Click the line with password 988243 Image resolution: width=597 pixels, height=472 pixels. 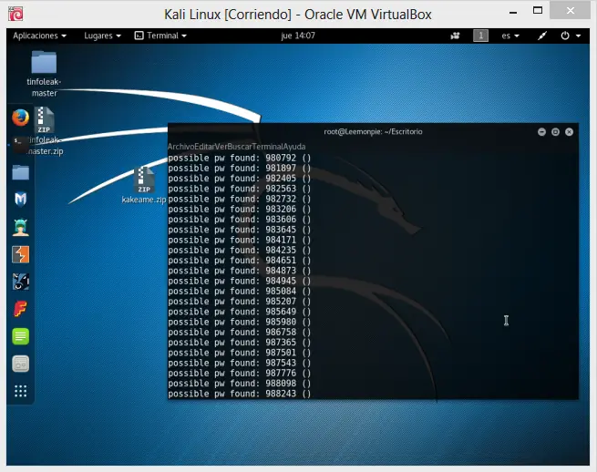click(240, 394)
